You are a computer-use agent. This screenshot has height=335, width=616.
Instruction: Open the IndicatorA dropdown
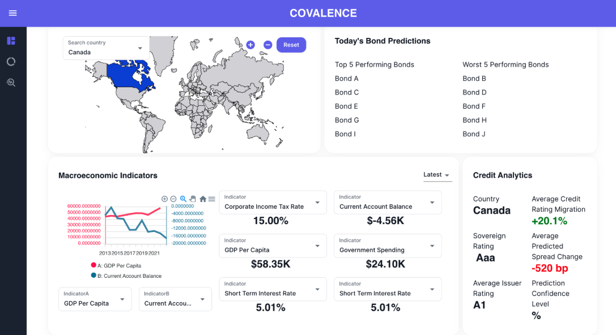pos(95,299)
